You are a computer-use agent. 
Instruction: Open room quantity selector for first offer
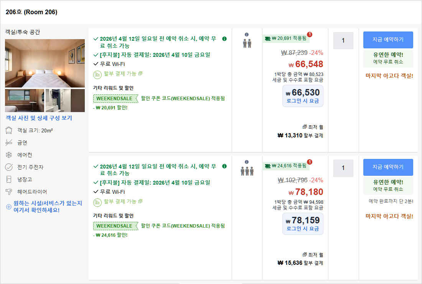[x=343, y=41]
